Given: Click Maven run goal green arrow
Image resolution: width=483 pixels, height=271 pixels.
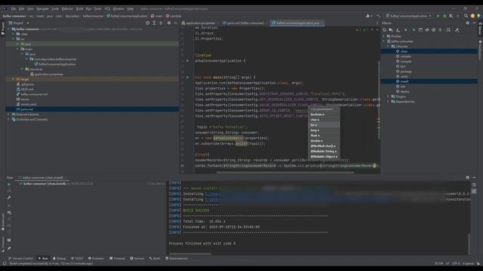Looking at the screenshot, I should (414, 30).
